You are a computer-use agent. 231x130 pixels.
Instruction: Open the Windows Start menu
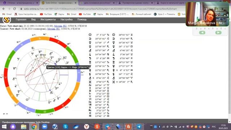click(4, 127)
